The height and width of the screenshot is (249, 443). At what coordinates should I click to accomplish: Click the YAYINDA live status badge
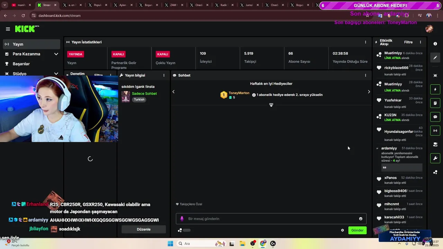click(75, 54)
